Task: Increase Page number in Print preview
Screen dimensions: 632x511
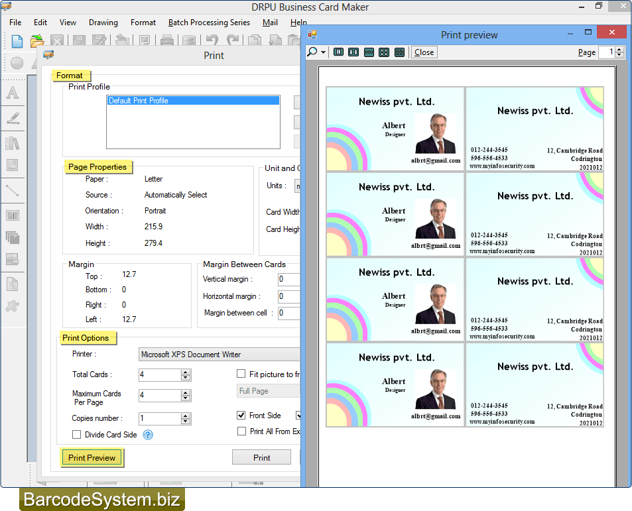Action: click(620, 50)
